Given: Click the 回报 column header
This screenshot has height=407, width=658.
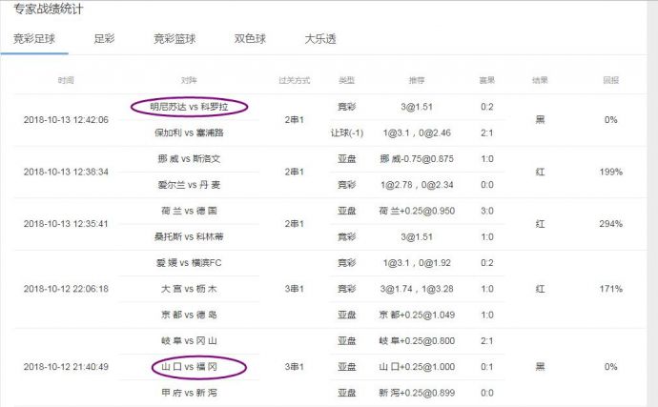Looking at the screenshot, I should tap(611, 80).
